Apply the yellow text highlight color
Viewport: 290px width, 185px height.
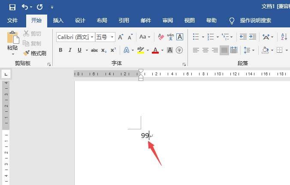point(141,50)
